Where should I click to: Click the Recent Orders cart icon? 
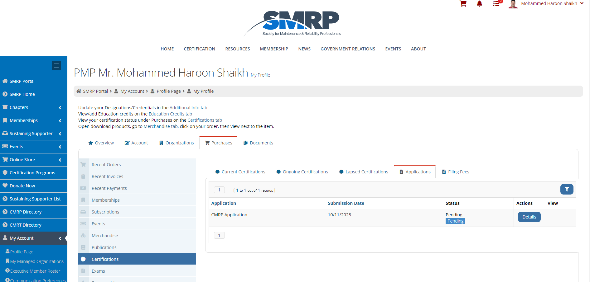(83, 165)
